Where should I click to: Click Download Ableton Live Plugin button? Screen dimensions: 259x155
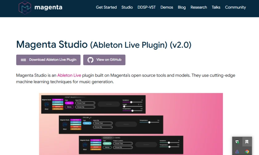pos(48,60)
